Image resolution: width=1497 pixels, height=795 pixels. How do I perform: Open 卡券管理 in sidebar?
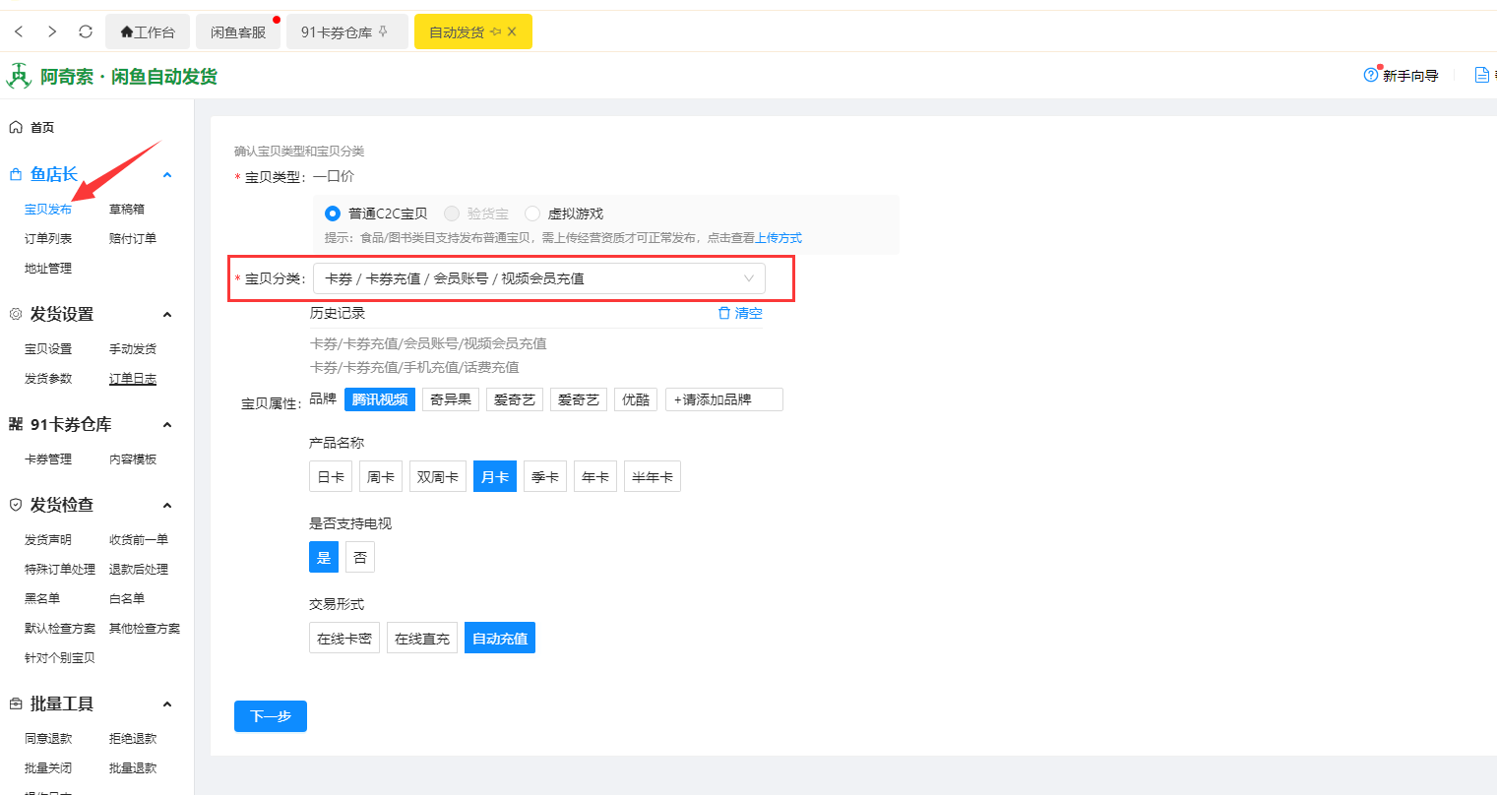click(48, 459)
